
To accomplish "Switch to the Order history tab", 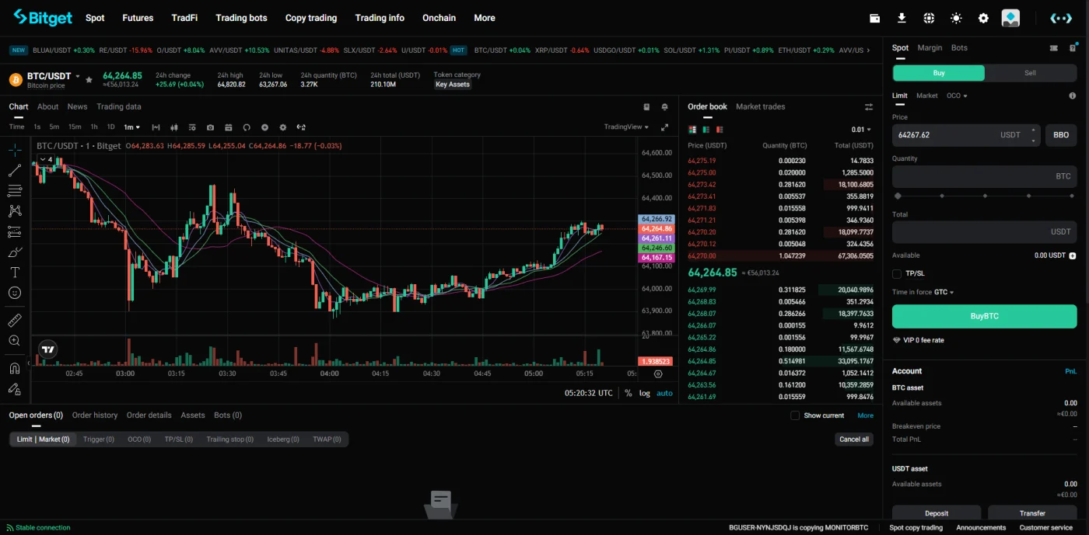I will point(95,415).
